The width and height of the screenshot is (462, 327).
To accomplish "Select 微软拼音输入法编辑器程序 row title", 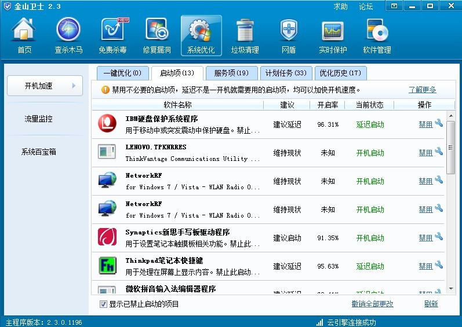I will [x=170, y=289].
